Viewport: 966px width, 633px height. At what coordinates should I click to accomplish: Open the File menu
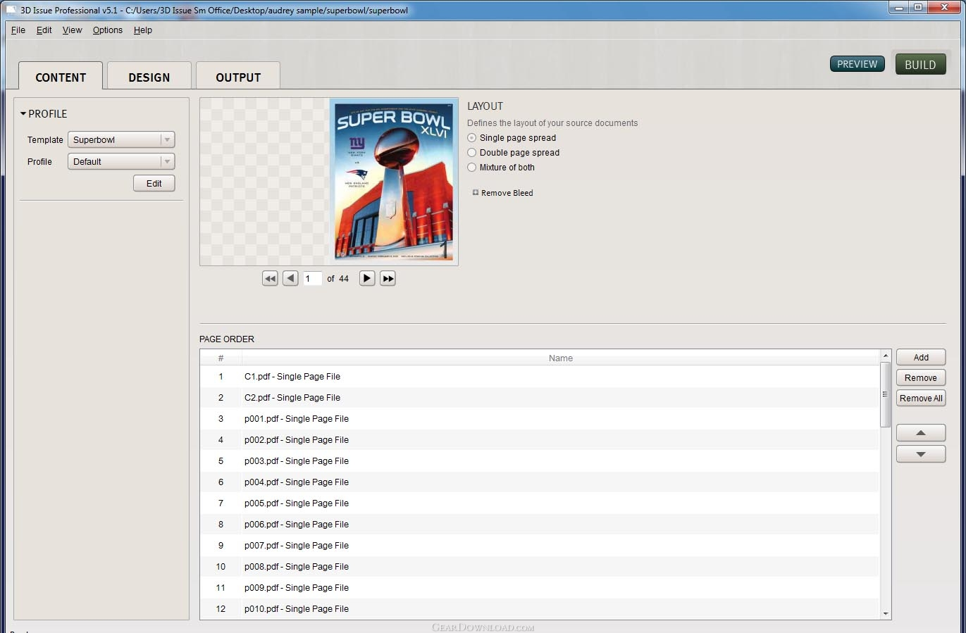[18, 30]
